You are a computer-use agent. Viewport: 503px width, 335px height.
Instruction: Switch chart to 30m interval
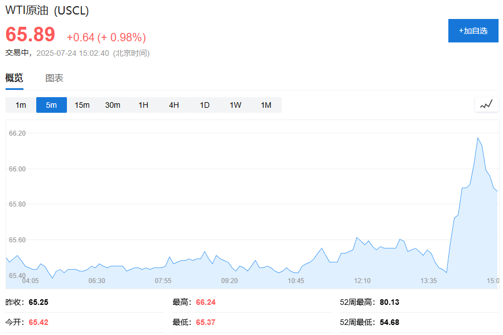click(113, 105)
